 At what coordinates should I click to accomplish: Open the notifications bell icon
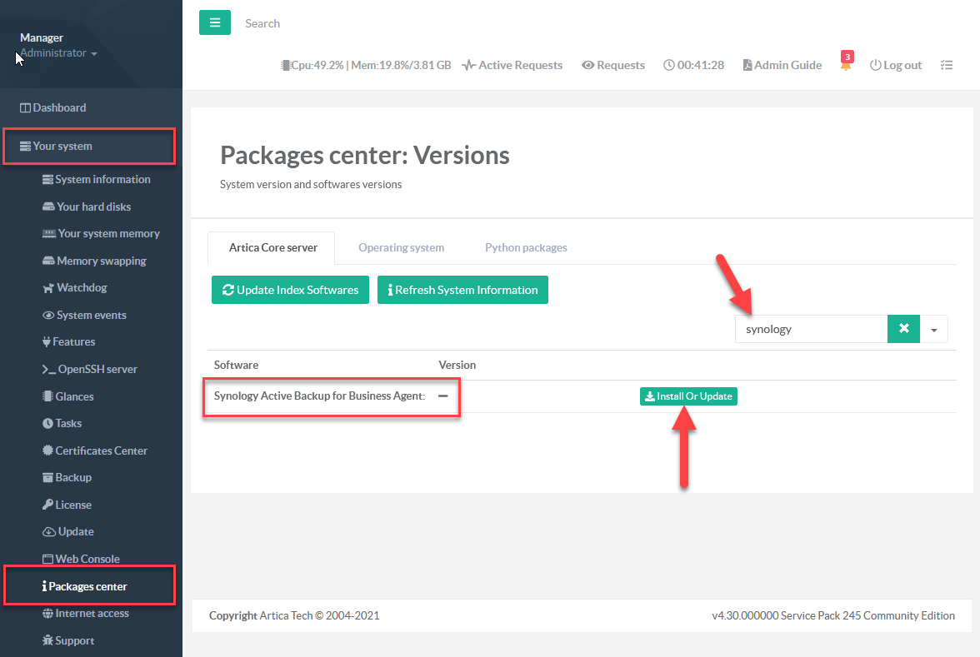[x=846, y=65]
